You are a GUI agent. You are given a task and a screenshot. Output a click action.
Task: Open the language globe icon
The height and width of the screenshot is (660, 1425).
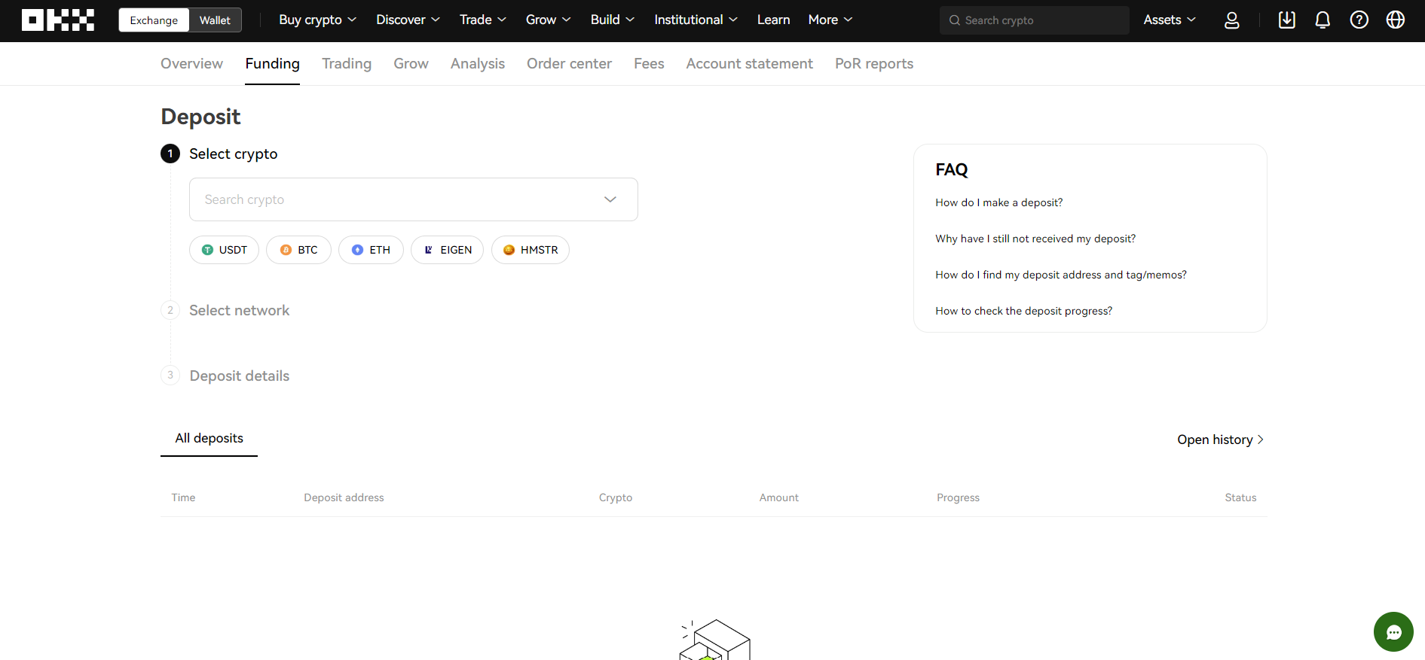pyautogui.click(x=1395, y=20)
